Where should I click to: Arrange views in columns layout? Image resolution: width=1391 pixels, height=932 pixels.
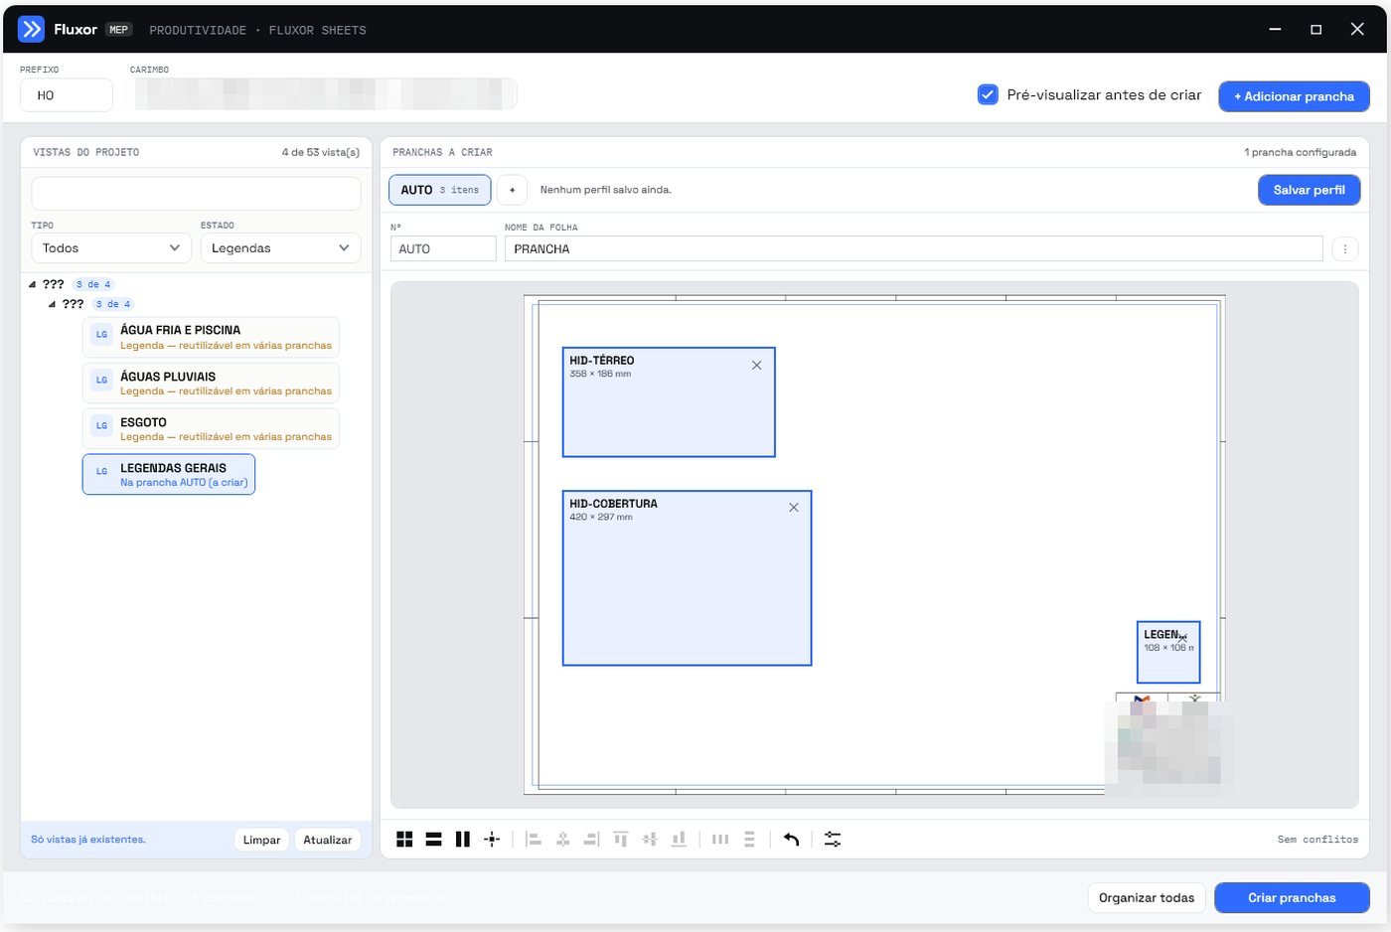coord(462,840)
